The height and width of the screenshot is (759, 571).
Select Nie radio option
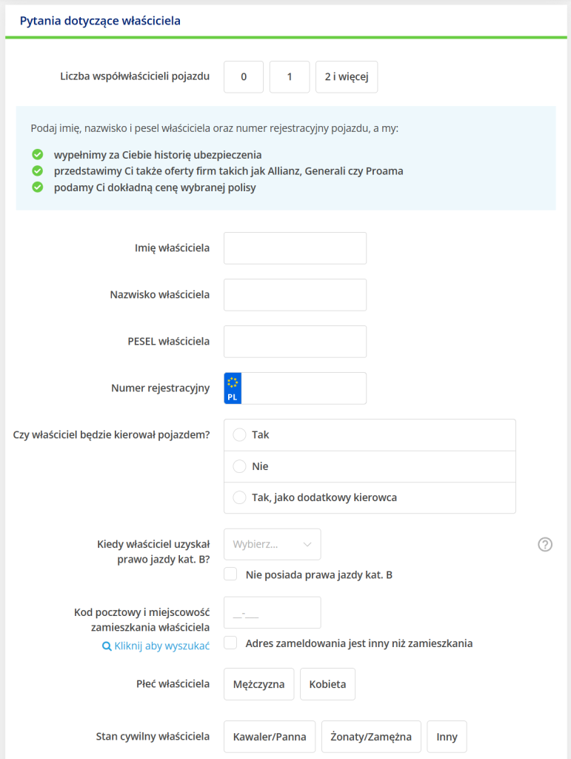pos(239,466)
